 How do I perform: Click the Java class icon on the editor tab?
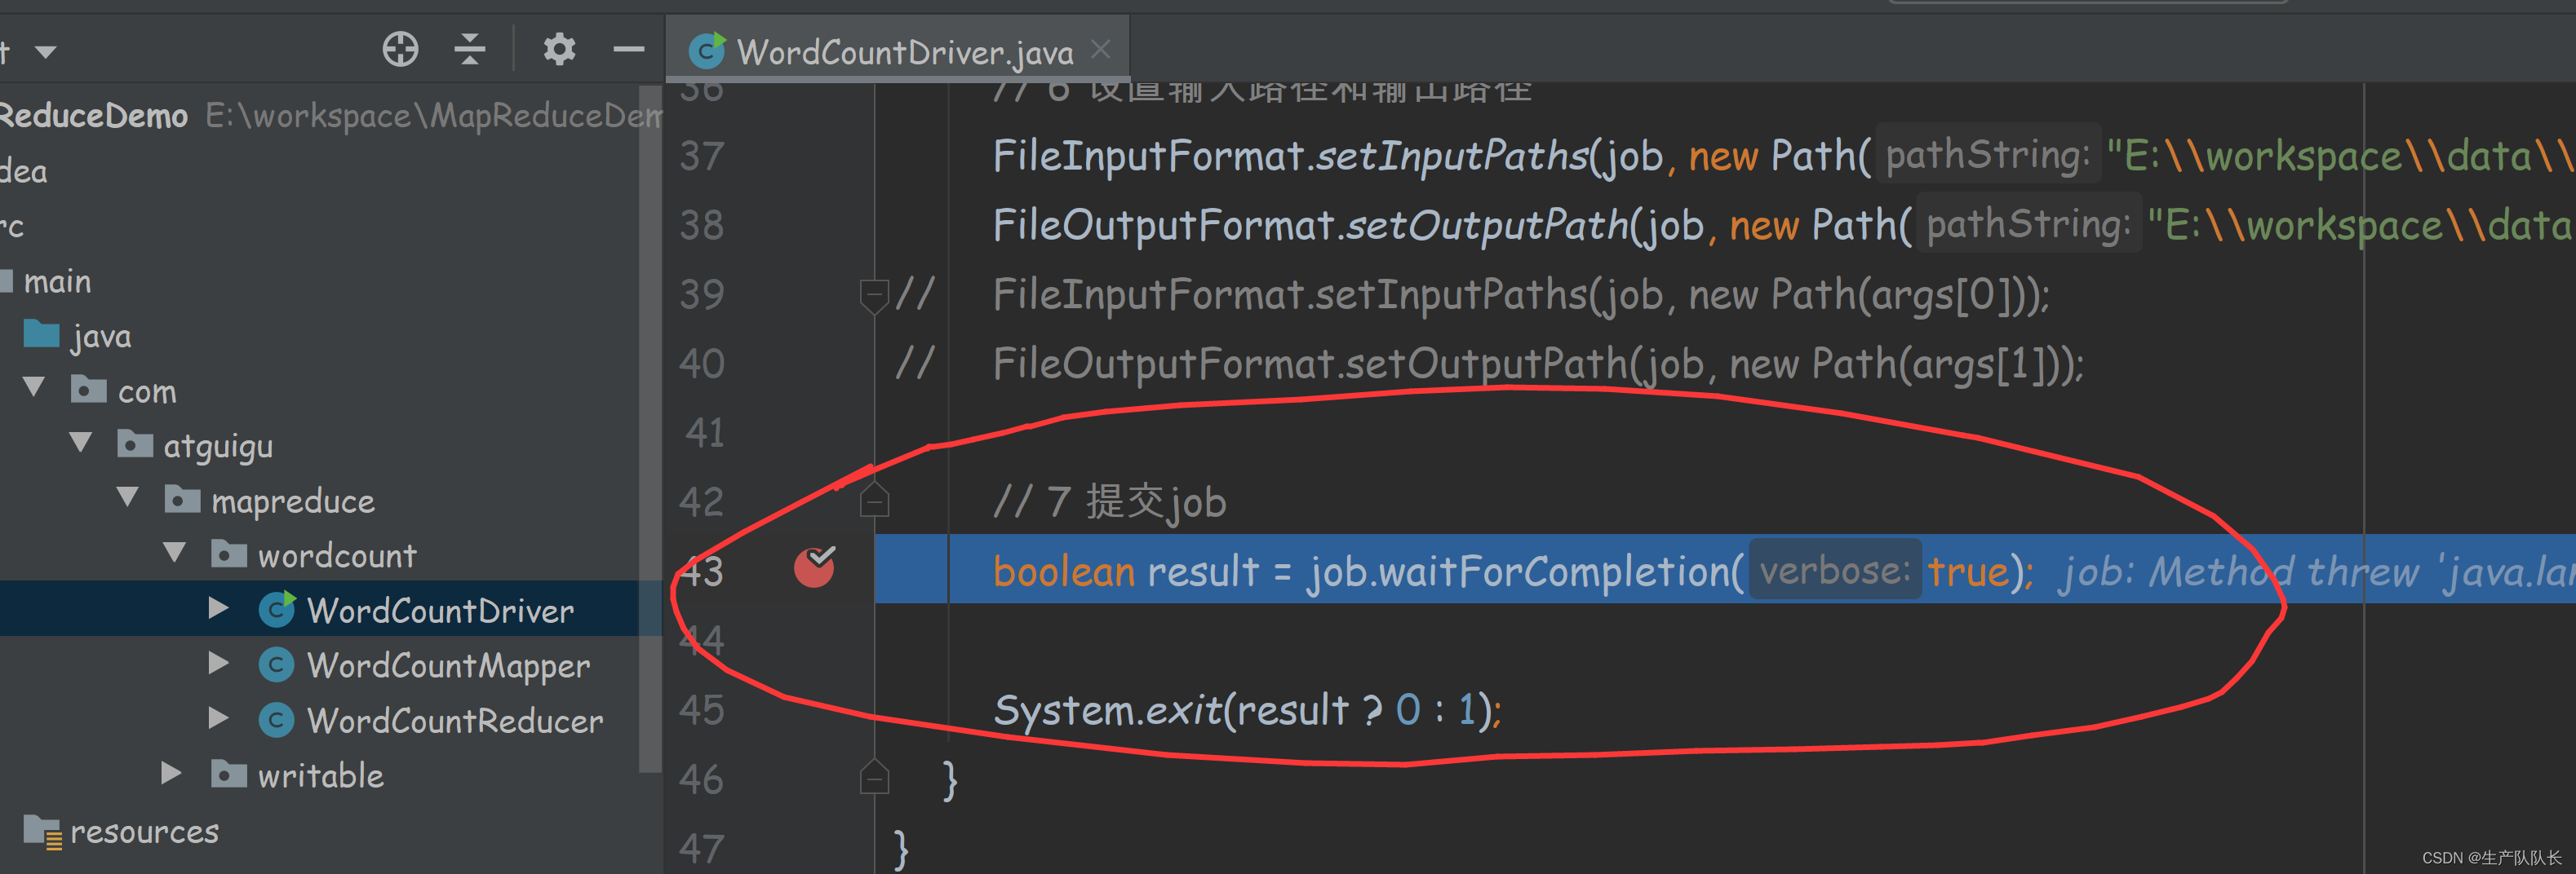pos(707,51)
